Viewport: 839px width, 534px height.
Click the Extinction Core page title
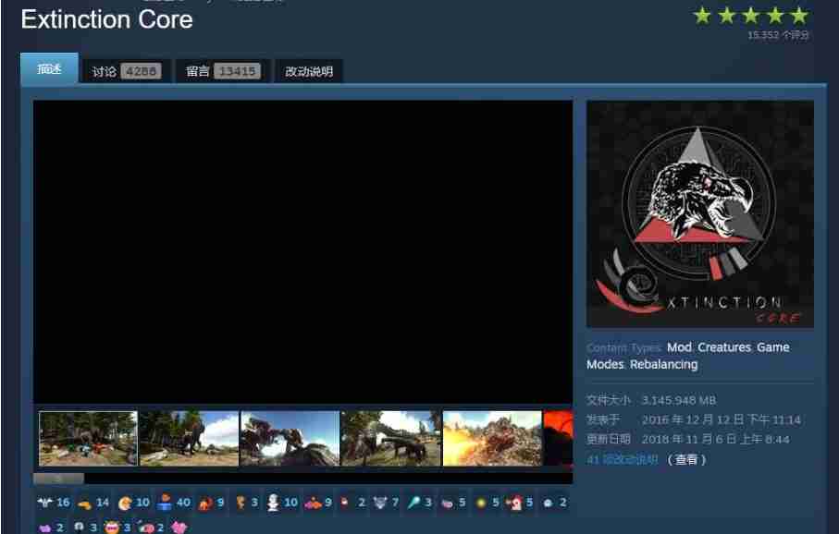pyautogui.click(x=107, y=19)
